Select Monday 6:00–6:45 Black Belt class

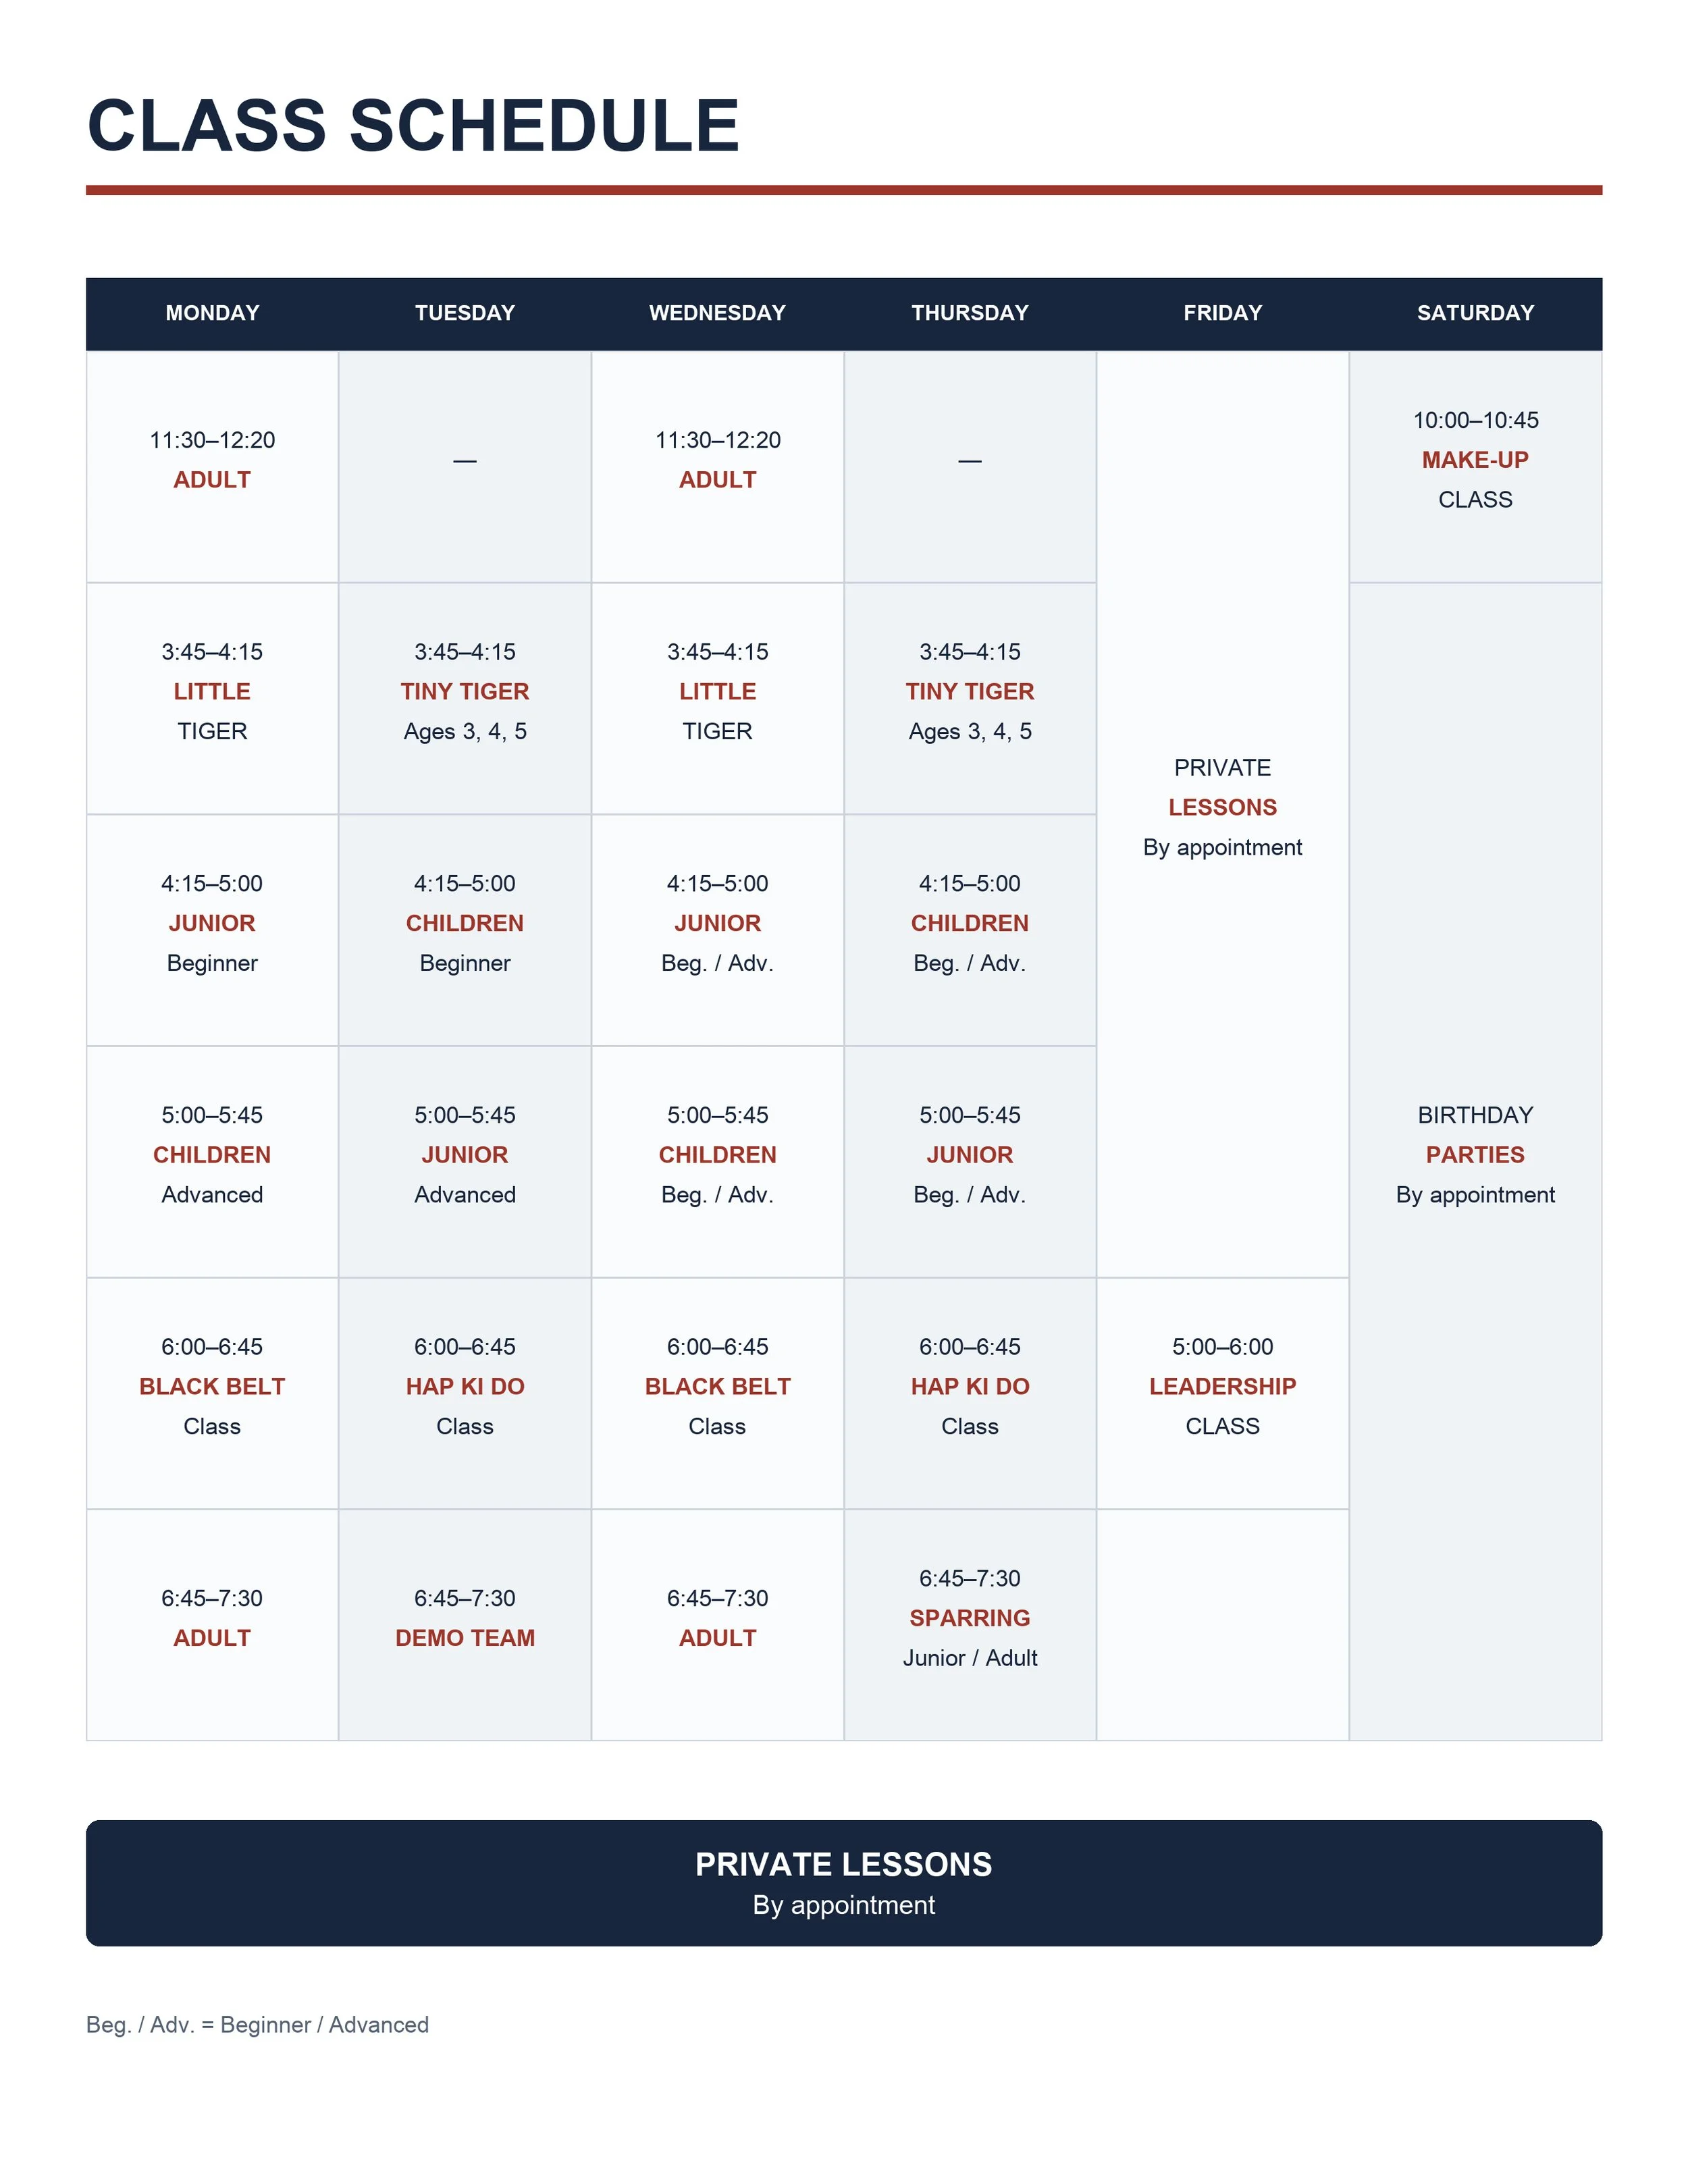tap(212, 1393)
